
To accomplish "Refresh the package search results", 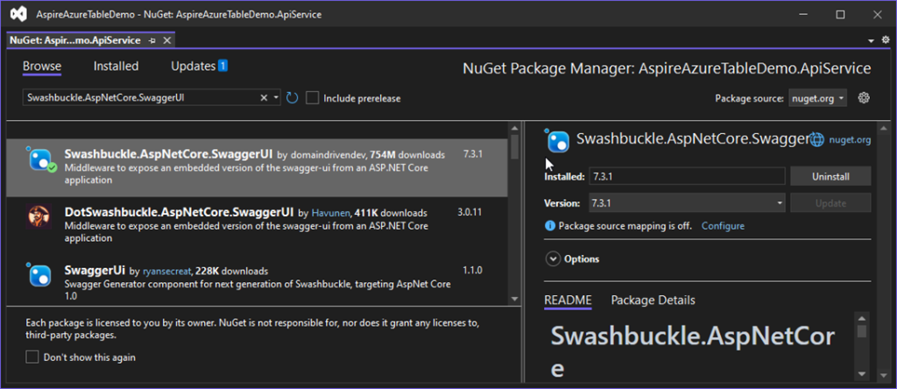I will coord(293,98).
